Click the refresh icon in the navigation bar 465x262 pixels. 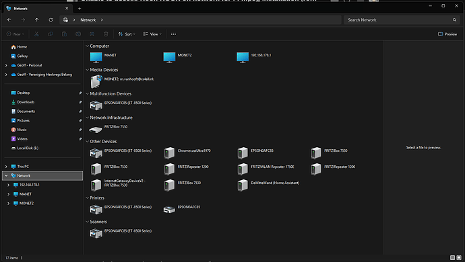(x=51, y=19)
